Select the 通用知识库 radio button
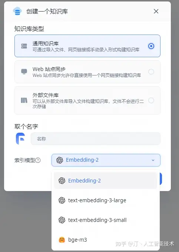 tap(151, 46)
